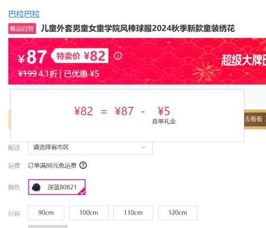The image size is (266, 228).
Task: Click the selected checkmark on color option
Action: [82, 192]
